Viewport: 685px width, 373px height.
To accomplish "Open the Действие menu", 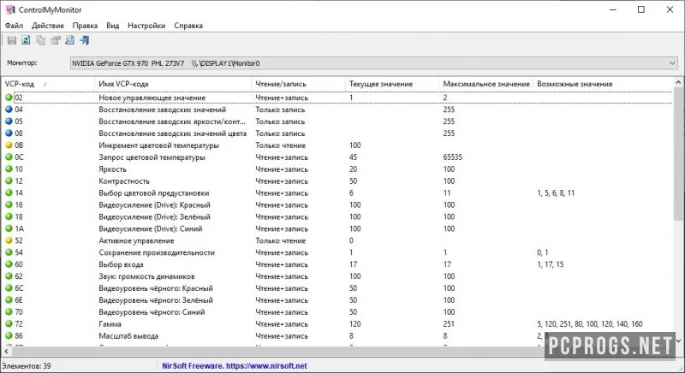I will pos(48,26).
